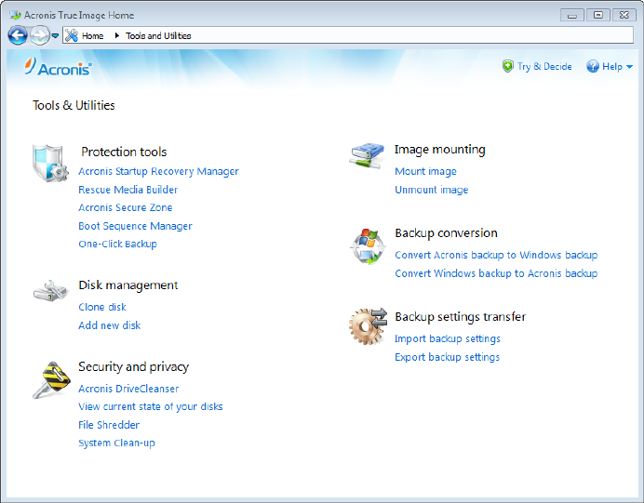644x503 pixels.
Task: Click the Try & Decide shield icon
Action: pyautogui.click(x=508, y=66)
